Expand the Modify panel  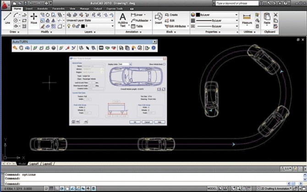pyautogui.click(x=46, y=32)
